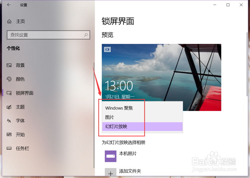Focus the 查找设置 search box

tap(48, 35)
